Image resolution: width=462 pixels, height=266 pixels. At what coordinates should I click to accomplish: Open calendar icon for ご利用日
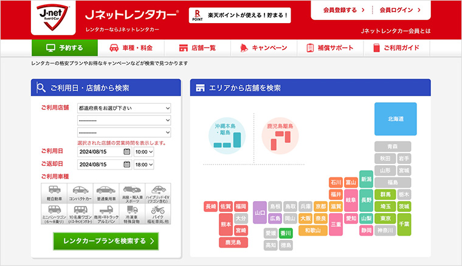126,152
